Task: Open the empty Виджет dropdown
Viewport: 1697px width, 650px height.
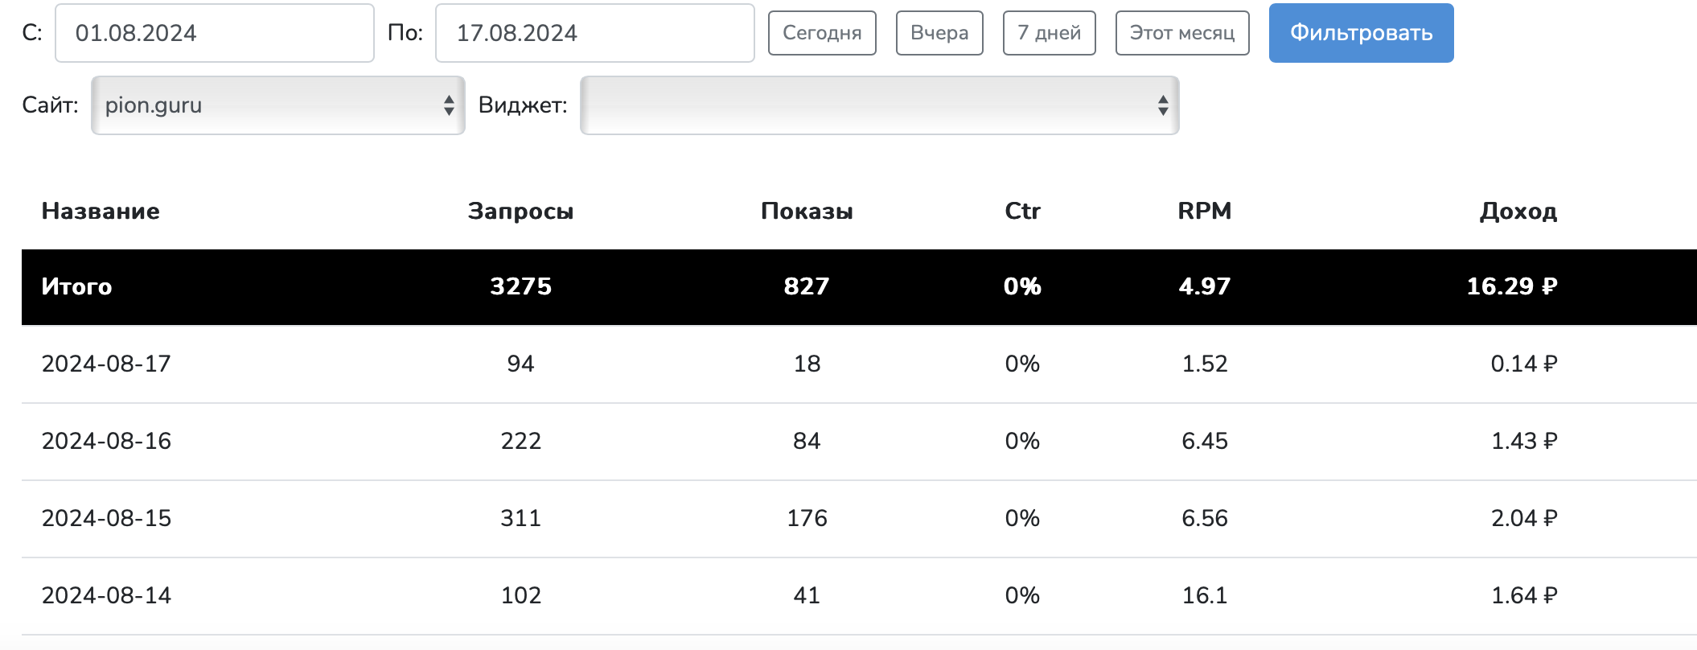Action: click(x=879, y=105)
